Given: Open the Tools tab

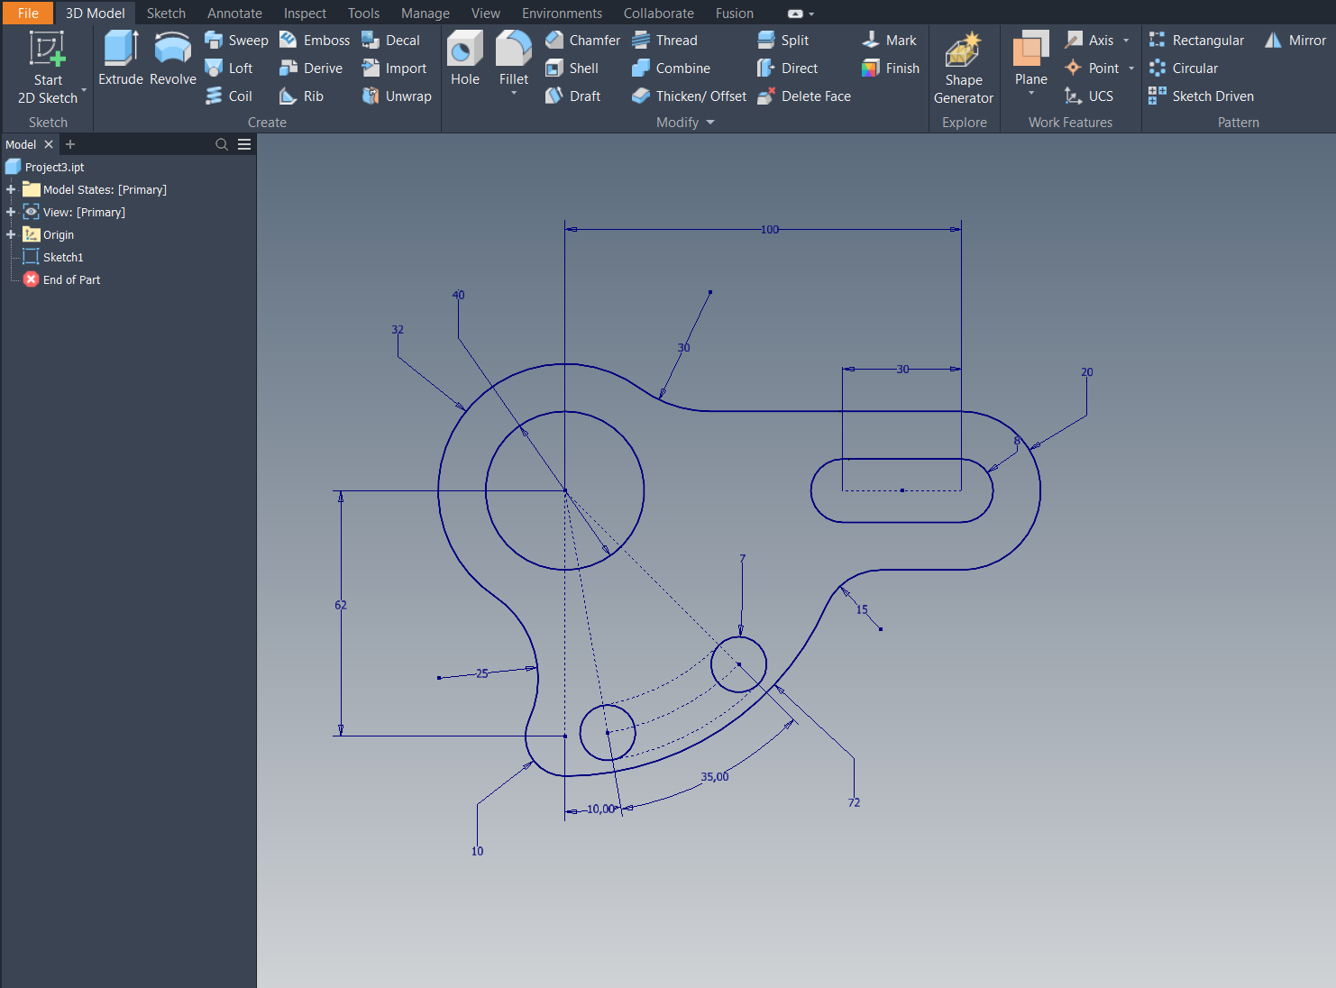Looking at the screenshot, I should coord(363,14).
